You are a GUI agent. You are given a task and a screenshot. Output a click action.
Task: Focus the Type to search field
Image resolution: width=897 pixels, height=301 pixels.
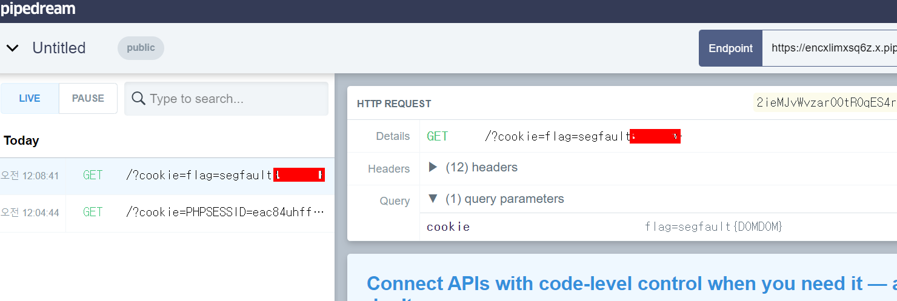pyautogui.click(x=226, y=99)
